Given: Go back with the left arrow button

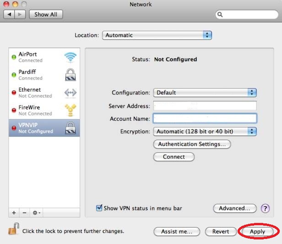Looking at the screenshot, I should click(x=10, y=14).
